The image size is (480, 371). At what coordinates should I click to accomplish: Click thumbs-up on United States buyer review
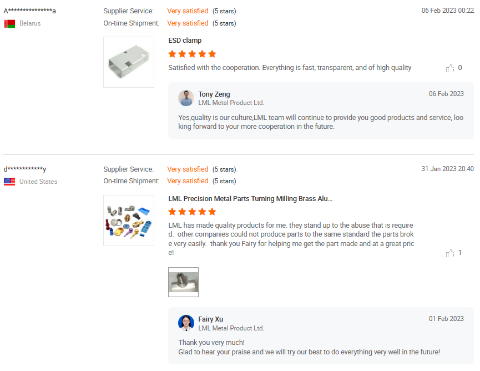click(450, 253)
